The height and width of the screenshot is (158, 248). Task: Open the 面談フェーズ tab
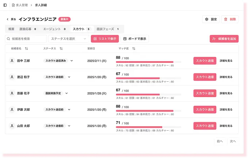[x=108, y=29]
